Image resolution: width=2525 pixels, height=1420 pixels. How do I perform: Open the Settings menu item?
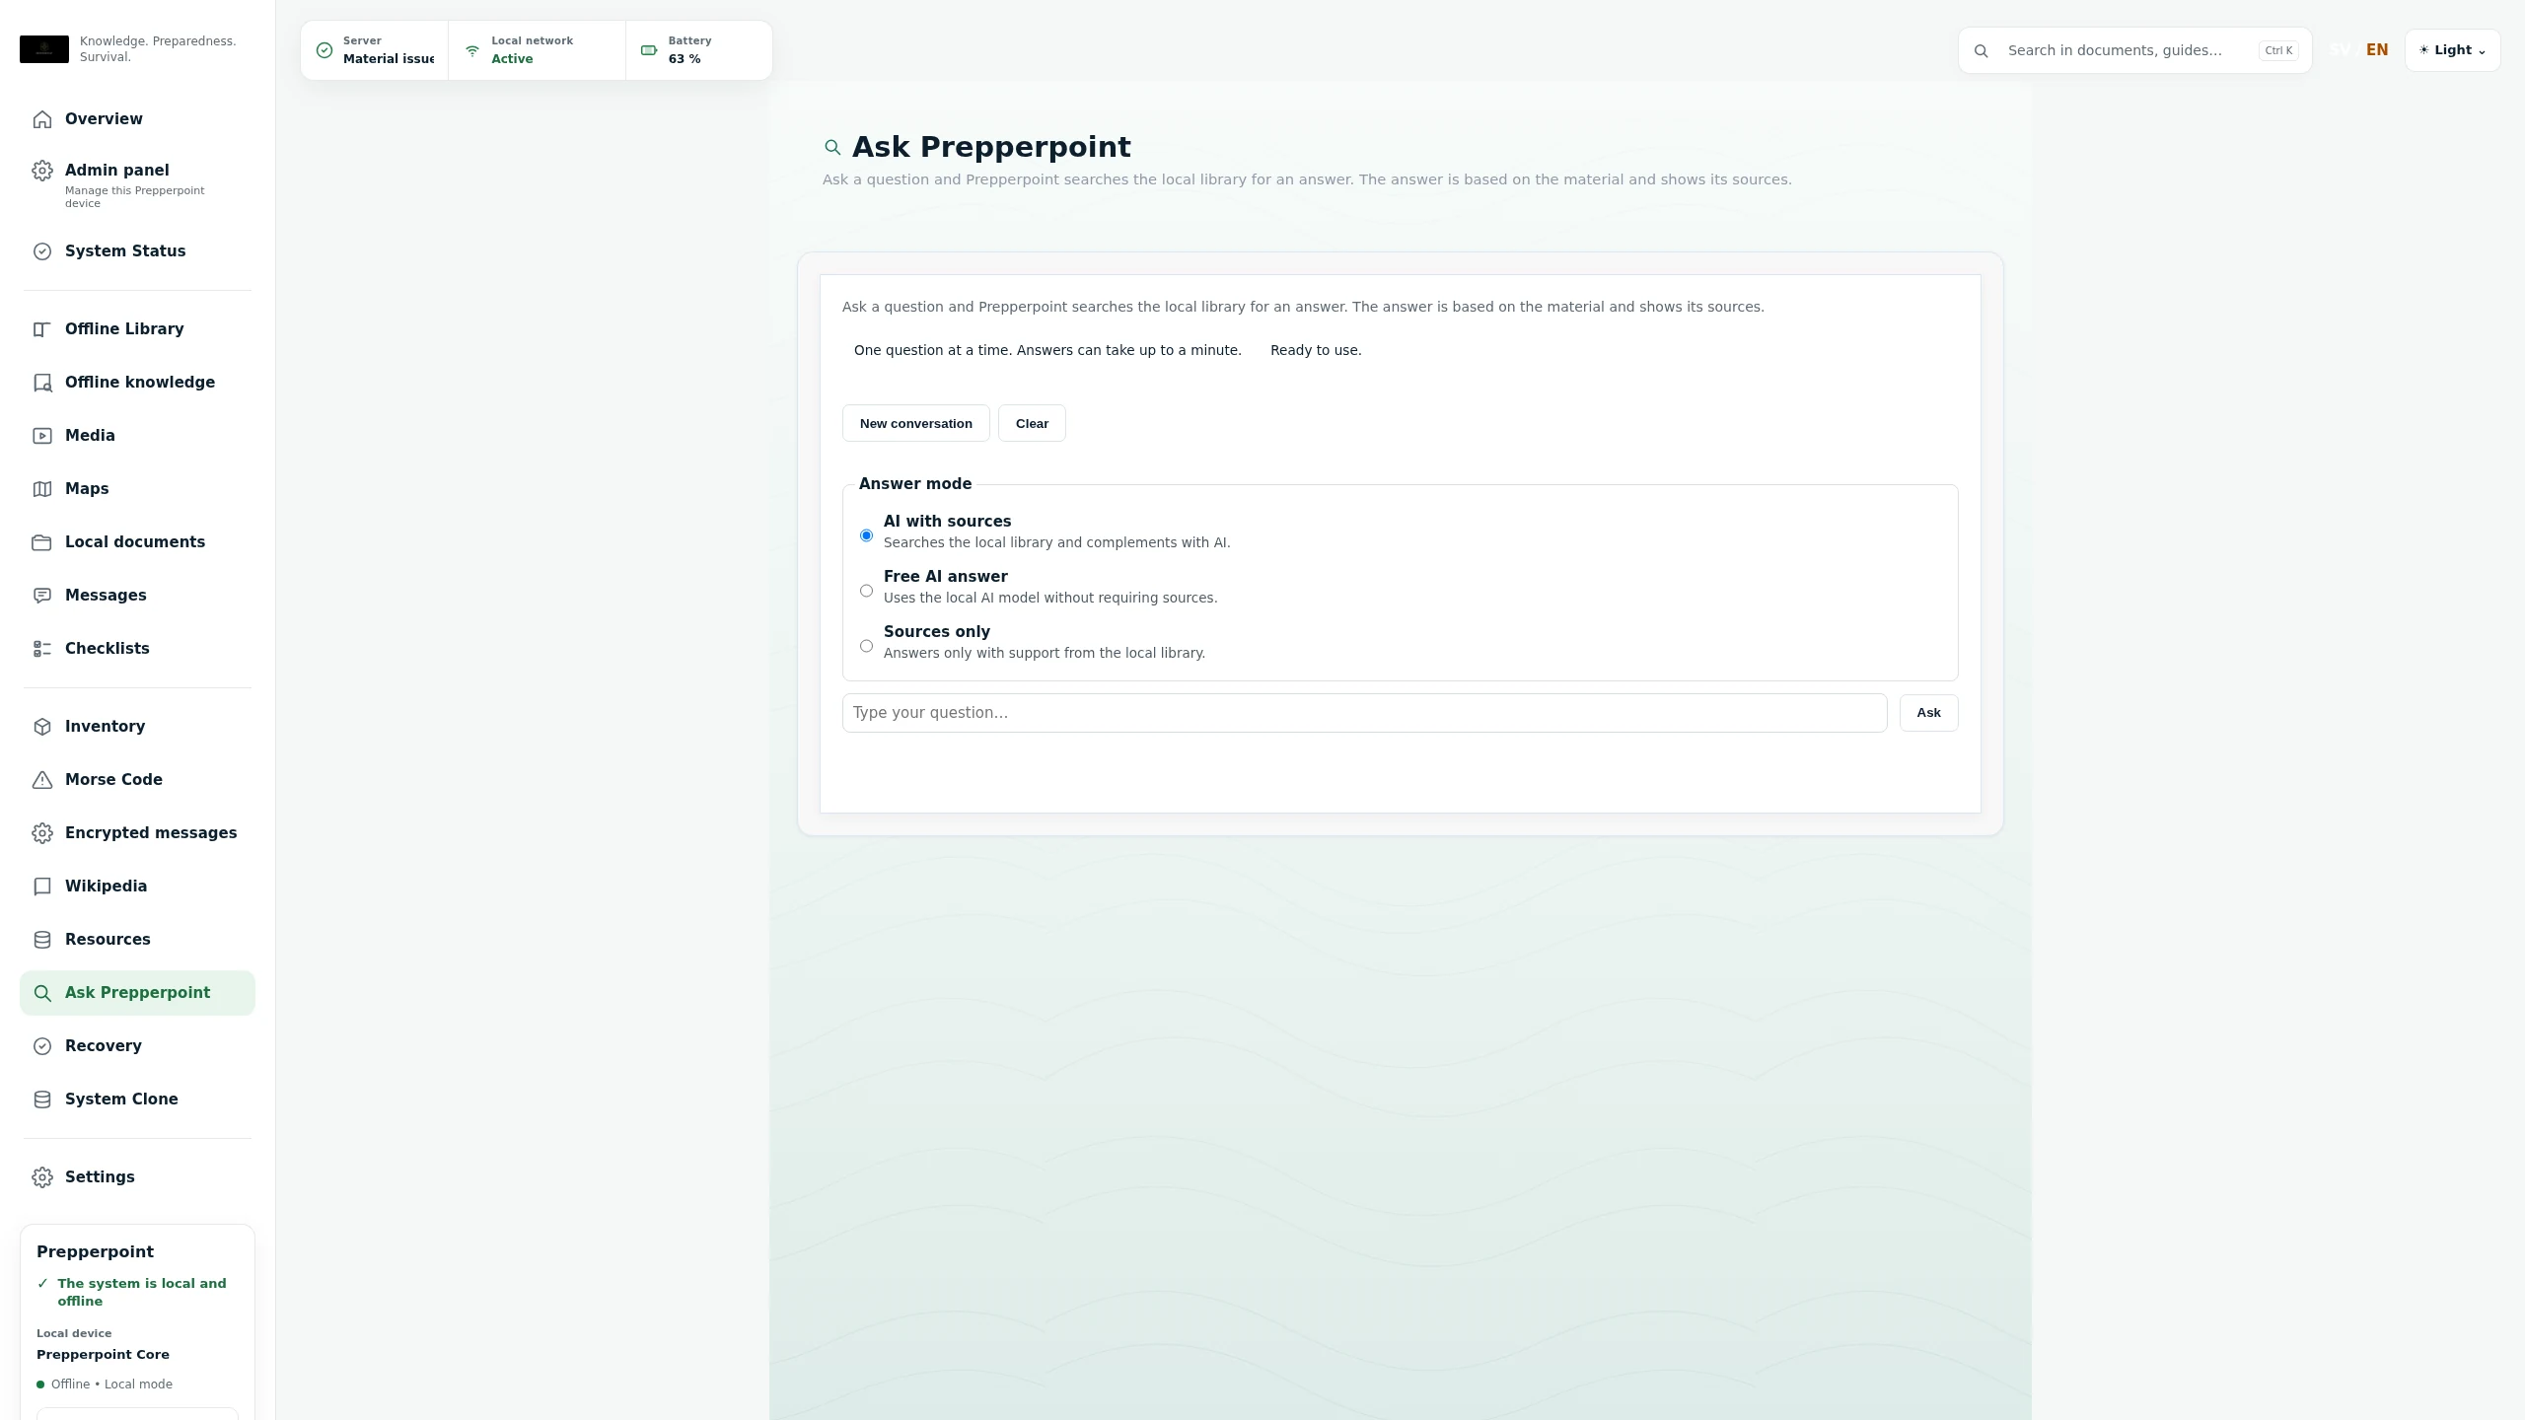pyautogui.click(x=137, y=1177)
